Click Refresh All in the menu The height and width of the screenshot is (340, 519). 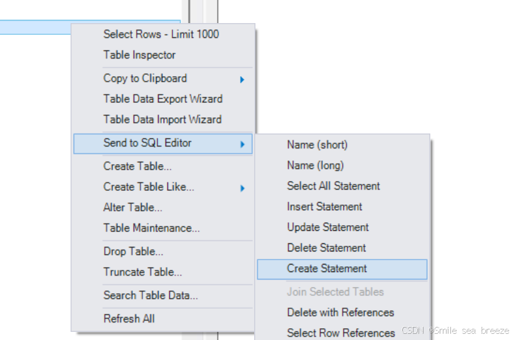[129, 319]
